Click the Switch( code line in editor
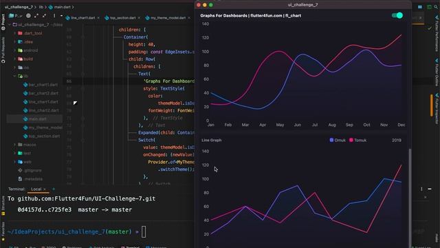Image resolution: width=440 pixels, height=248 pixels. coord(146,140)
